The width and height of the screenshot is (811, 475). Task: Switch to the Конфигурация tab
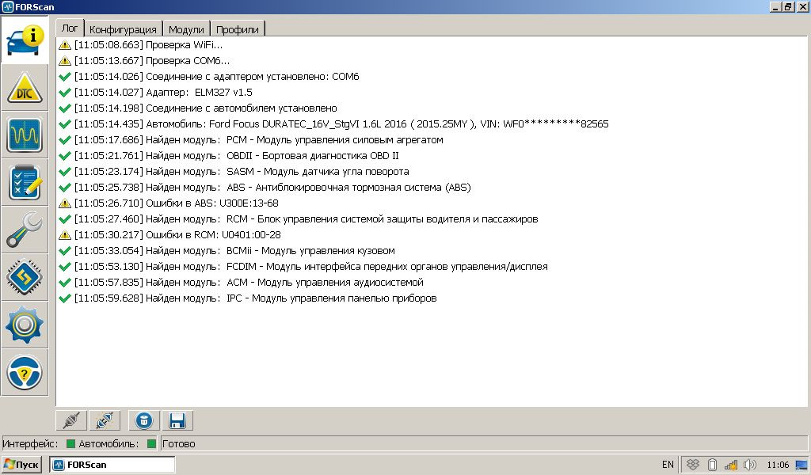pyautogui.click(x=123, y=29)
